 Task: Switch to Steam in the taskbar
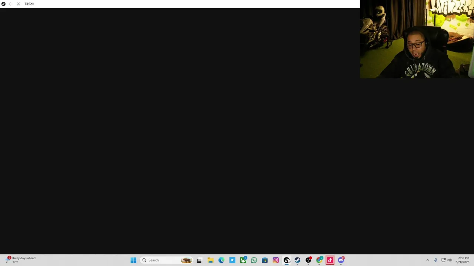coord(297,260)
